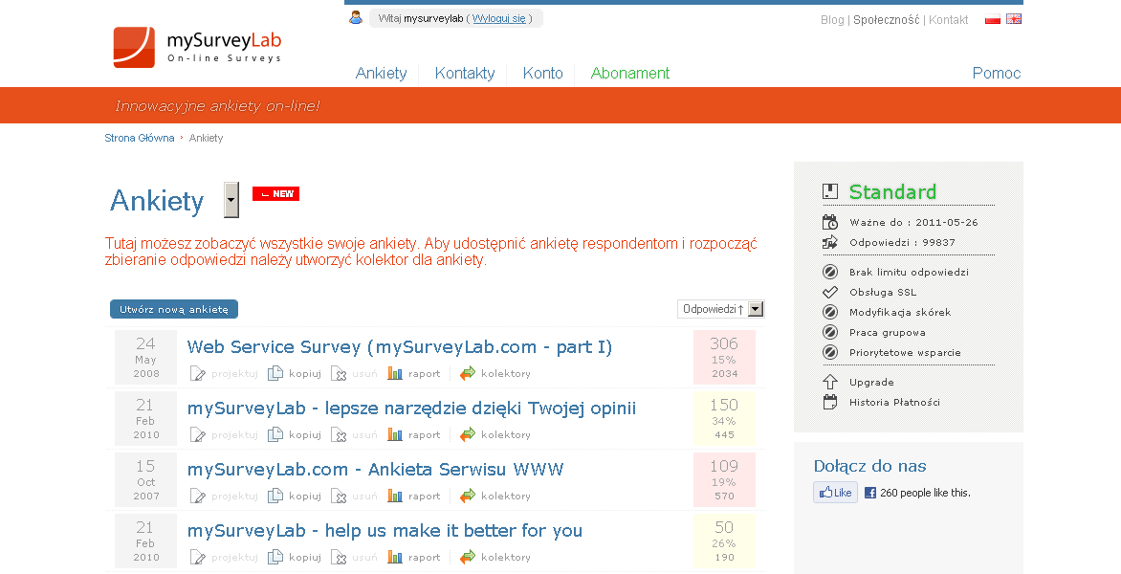Open the Konto menu
The width and height of the screenshot is (1121, 574).
[x=542, y=73]
